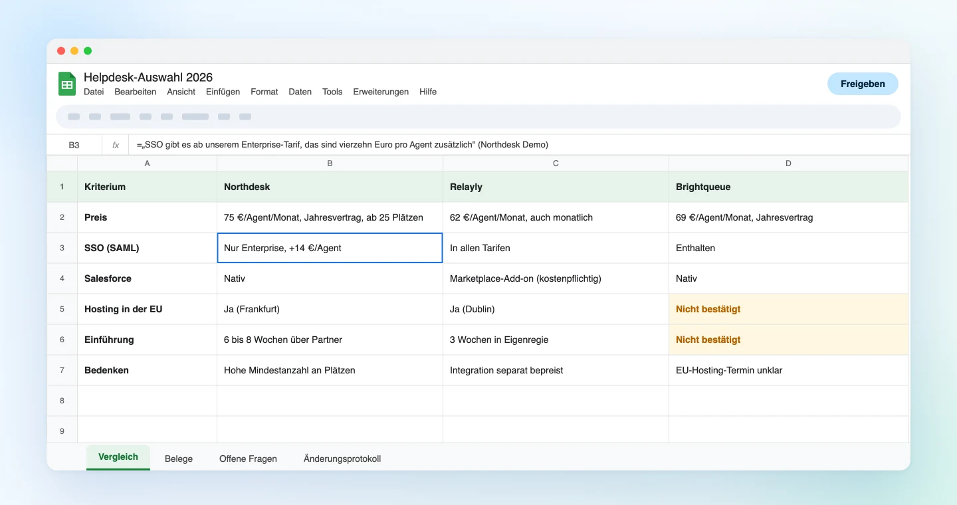This screenshot has height=505, width=957.
Task: Select row 5 header
Action: pos(62,309)
